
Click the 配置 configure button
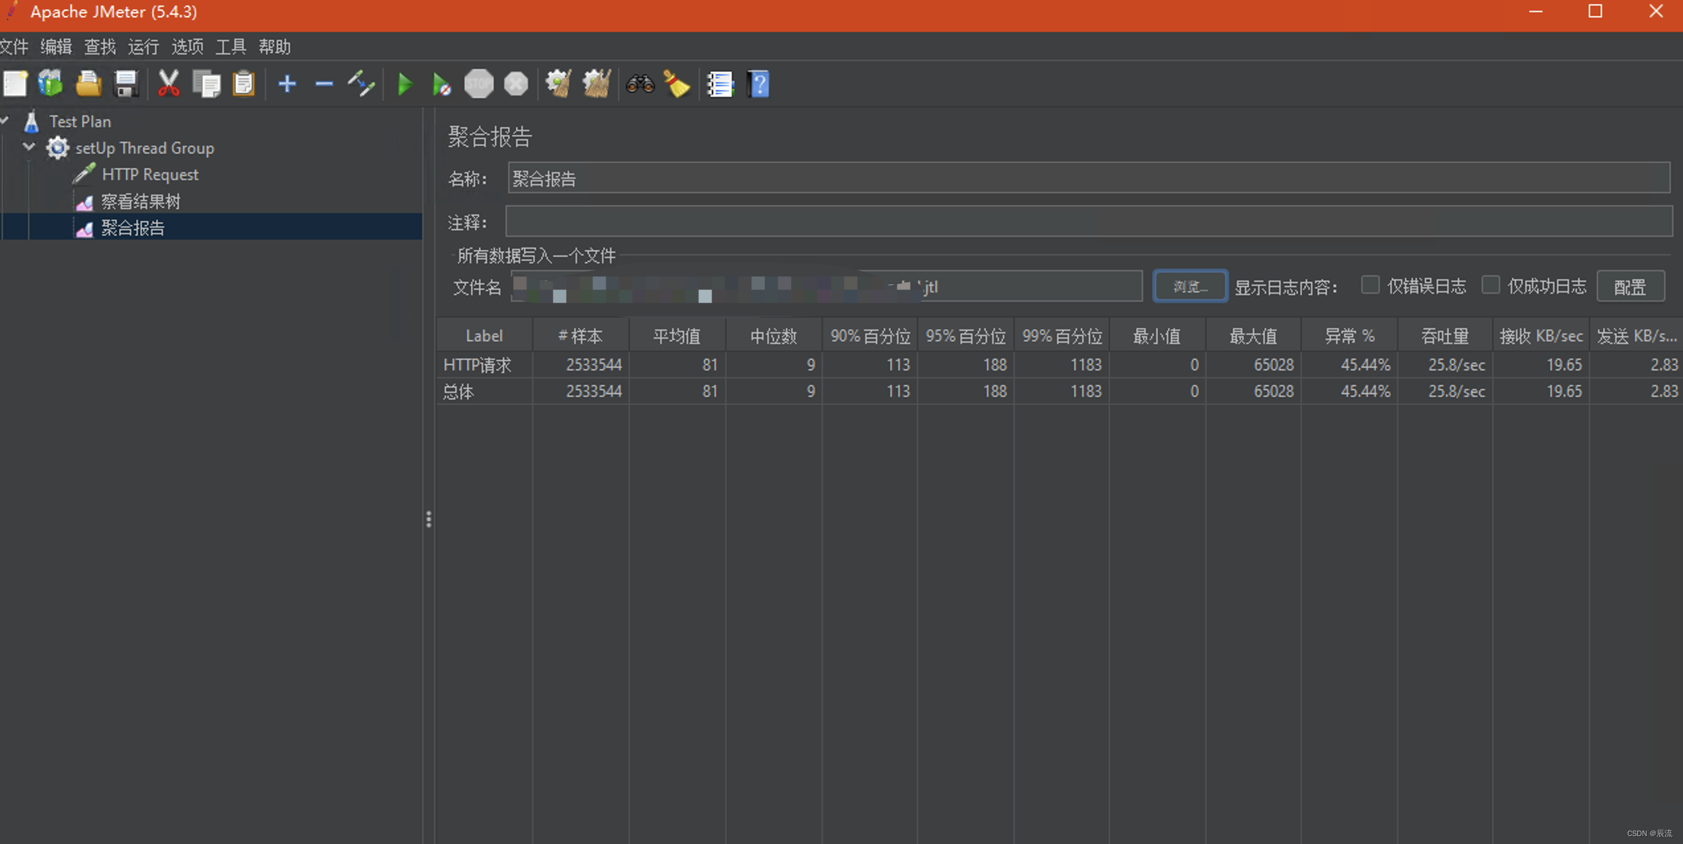click(1630, 286)
